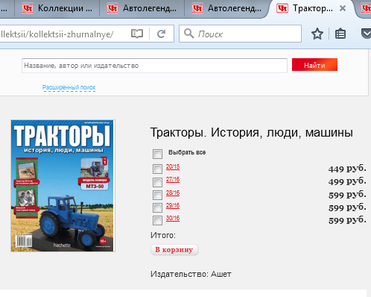This screenshot has height=297, width=371.
Task: Click the Тракторы magazine cover thumbnail
Action: pos(63,186)
